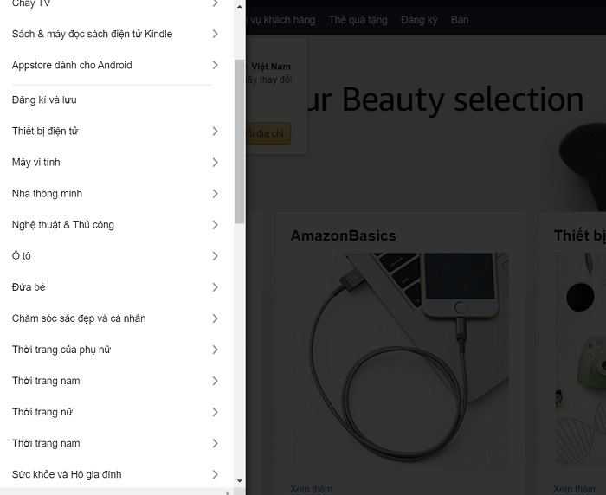The image size is (606, 495).
Task: Open AmazonBasics charging cable image
Action: coord(400,361)
